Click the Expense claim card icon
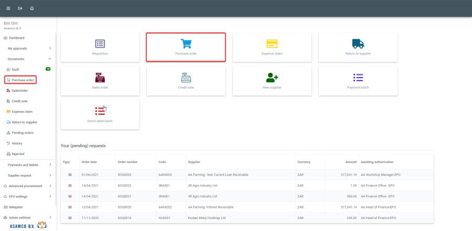472x231 pixels. 272,44
